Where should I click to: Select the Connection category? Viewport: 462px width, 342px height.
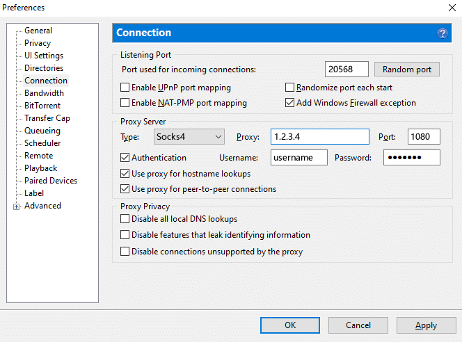click(46, 81)
